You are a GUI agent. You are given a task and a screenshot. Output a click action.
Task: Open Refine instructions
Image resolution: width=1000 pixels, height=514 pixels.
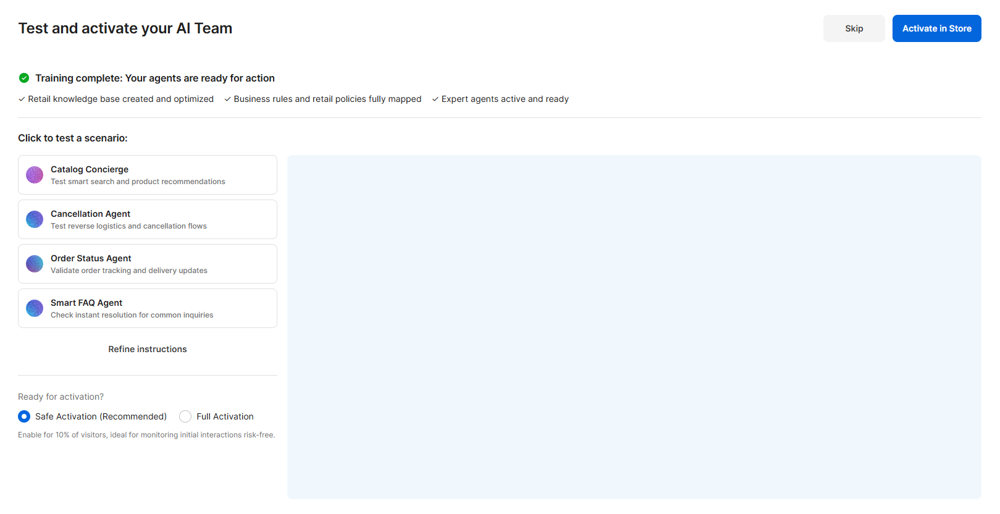click(148, 349)
